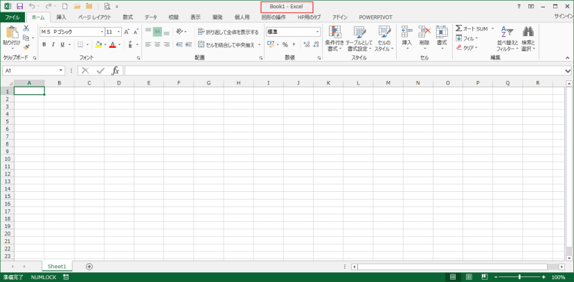Click the New blank document icon

coord(64,6)
